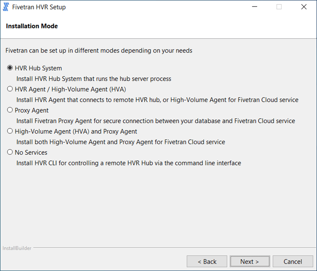
Task: Minimize the Fivetran HVR Setup window
Action: tap(255, 7)
